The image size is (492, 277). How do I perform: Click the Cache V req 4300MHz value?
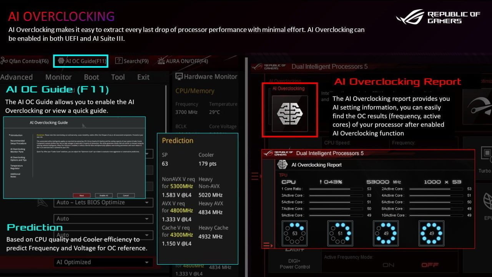point(181,235)
